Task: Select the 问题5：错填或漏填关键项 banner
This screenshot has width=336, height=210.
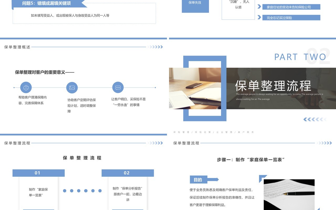Action: (x=49, y=4)
